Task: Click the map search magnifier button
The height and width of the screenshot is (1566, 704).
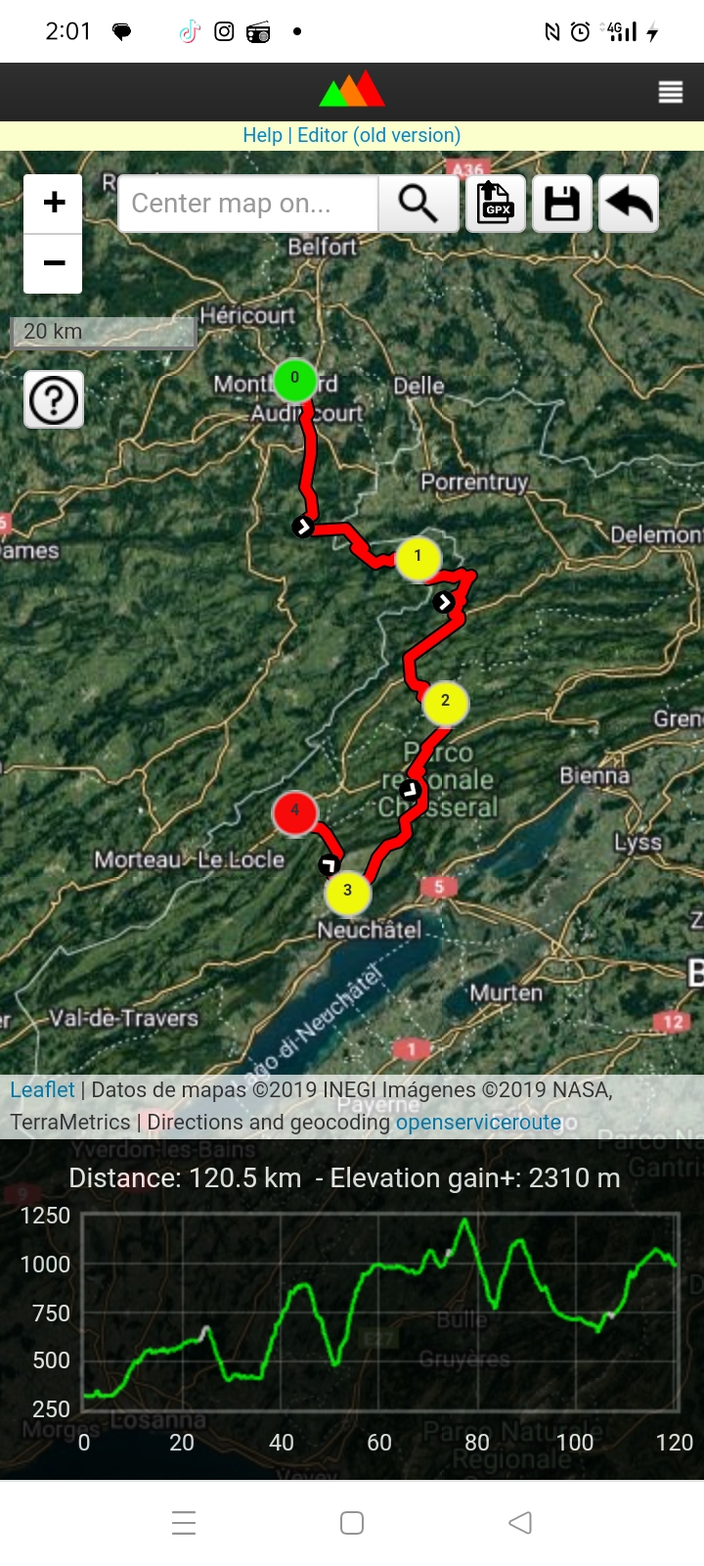Action: pyautogui.click(x=418, y=204)
